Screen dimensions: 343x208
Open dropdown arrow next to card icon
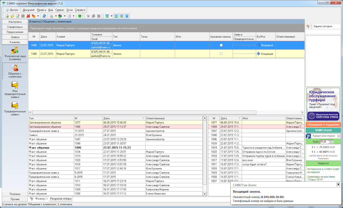[x=74, y=16]
